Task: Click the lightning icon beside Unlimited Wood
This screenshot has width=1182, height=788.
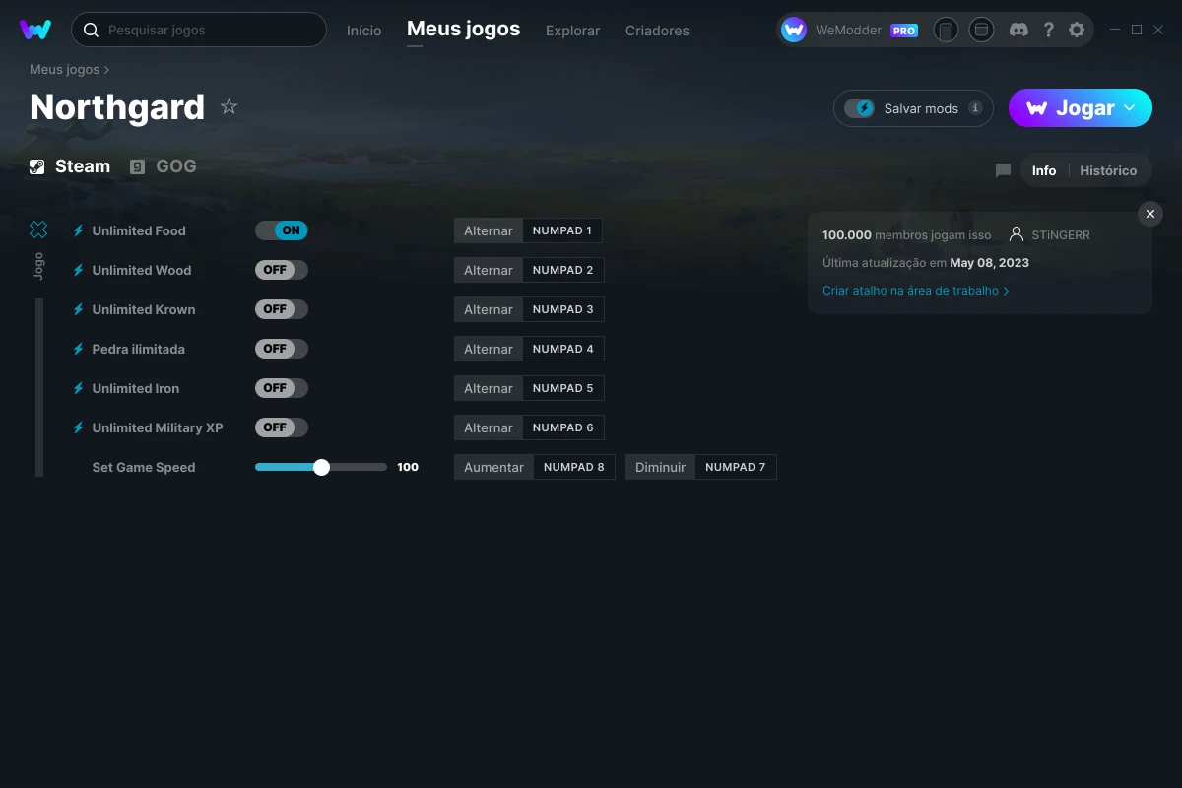Action: 79,270
